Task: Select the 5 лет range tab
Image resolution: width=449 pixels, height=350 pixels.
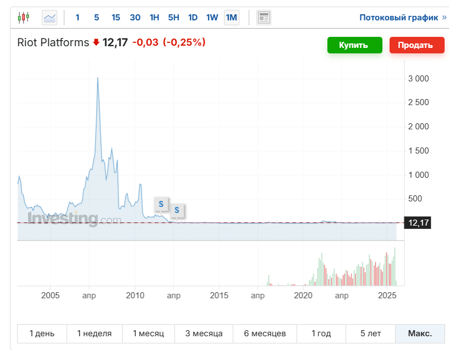Action: [370, 333]
